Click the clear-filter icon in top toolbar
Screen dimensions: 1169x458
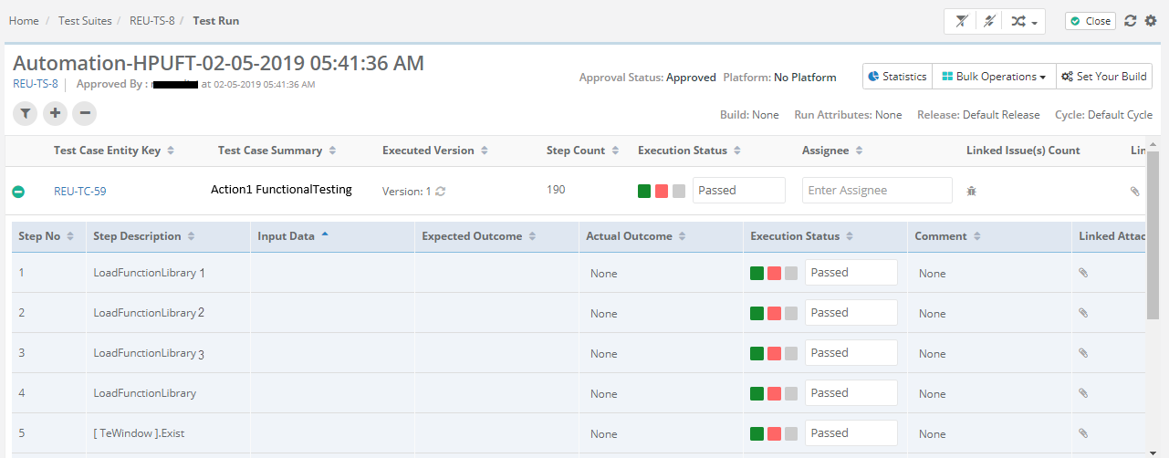[x=961, y=21]
